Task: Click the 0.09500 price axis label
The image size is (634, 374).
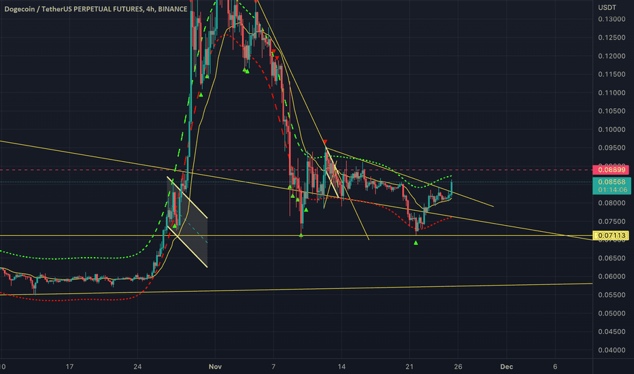Action: (612, 148)
